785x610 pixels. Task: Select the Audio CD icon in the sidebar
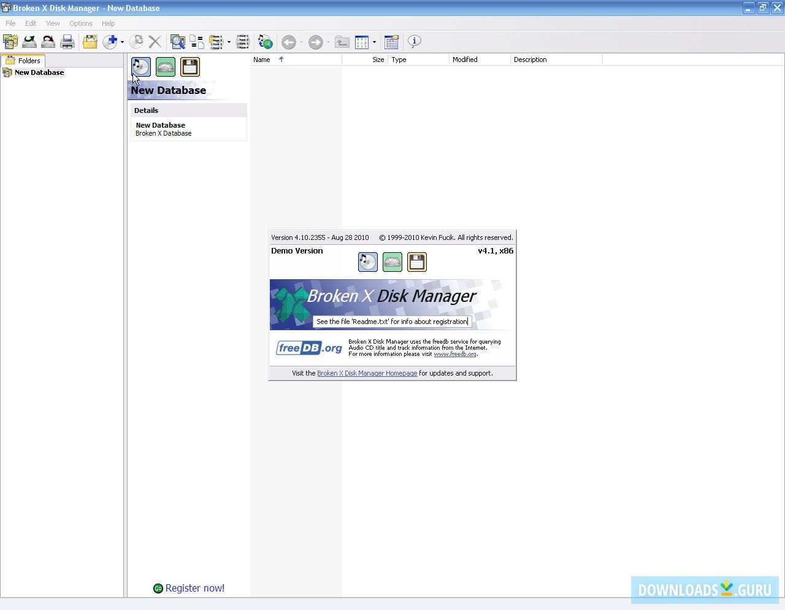tap(140, 66)
